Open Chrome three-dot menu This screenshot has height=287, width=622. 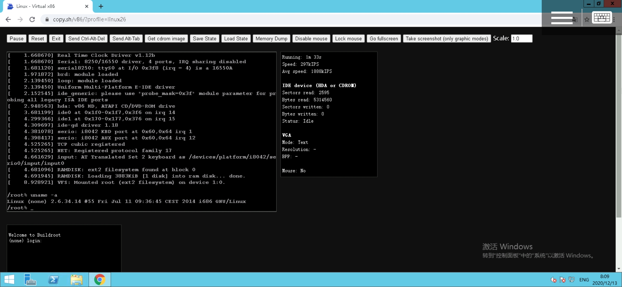tap(614, 19)
